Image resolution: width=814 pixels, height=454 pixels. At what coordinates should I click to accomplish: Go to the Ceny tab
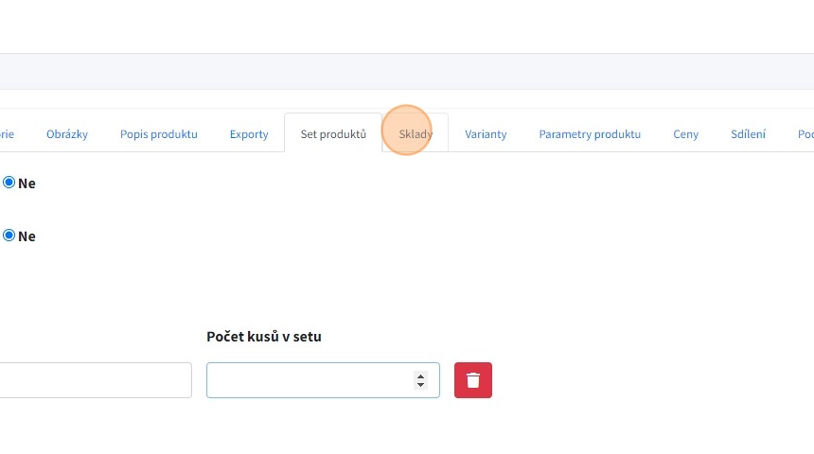point(685,134)
